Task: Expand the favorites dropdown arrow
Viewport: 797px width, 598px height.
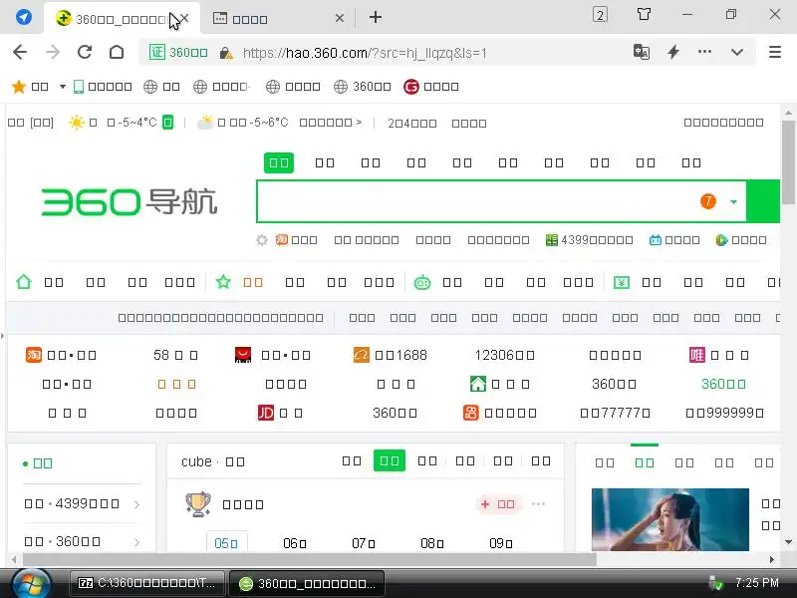Action: pyautogui.click(x=63, y=87)
